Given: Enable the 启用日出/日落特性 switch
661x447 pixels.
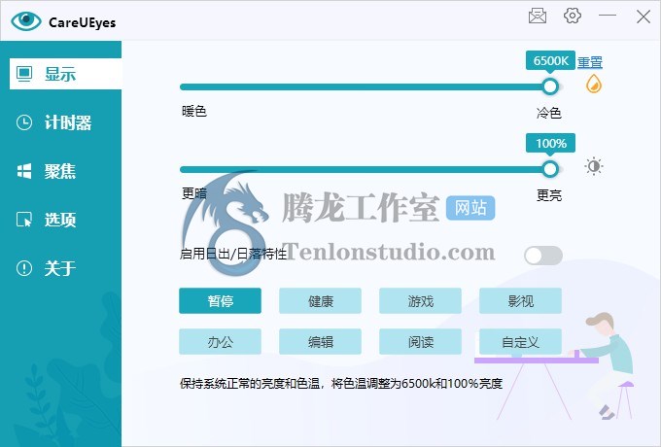Looking at the screenshot, I should click(x=543, y=256).
